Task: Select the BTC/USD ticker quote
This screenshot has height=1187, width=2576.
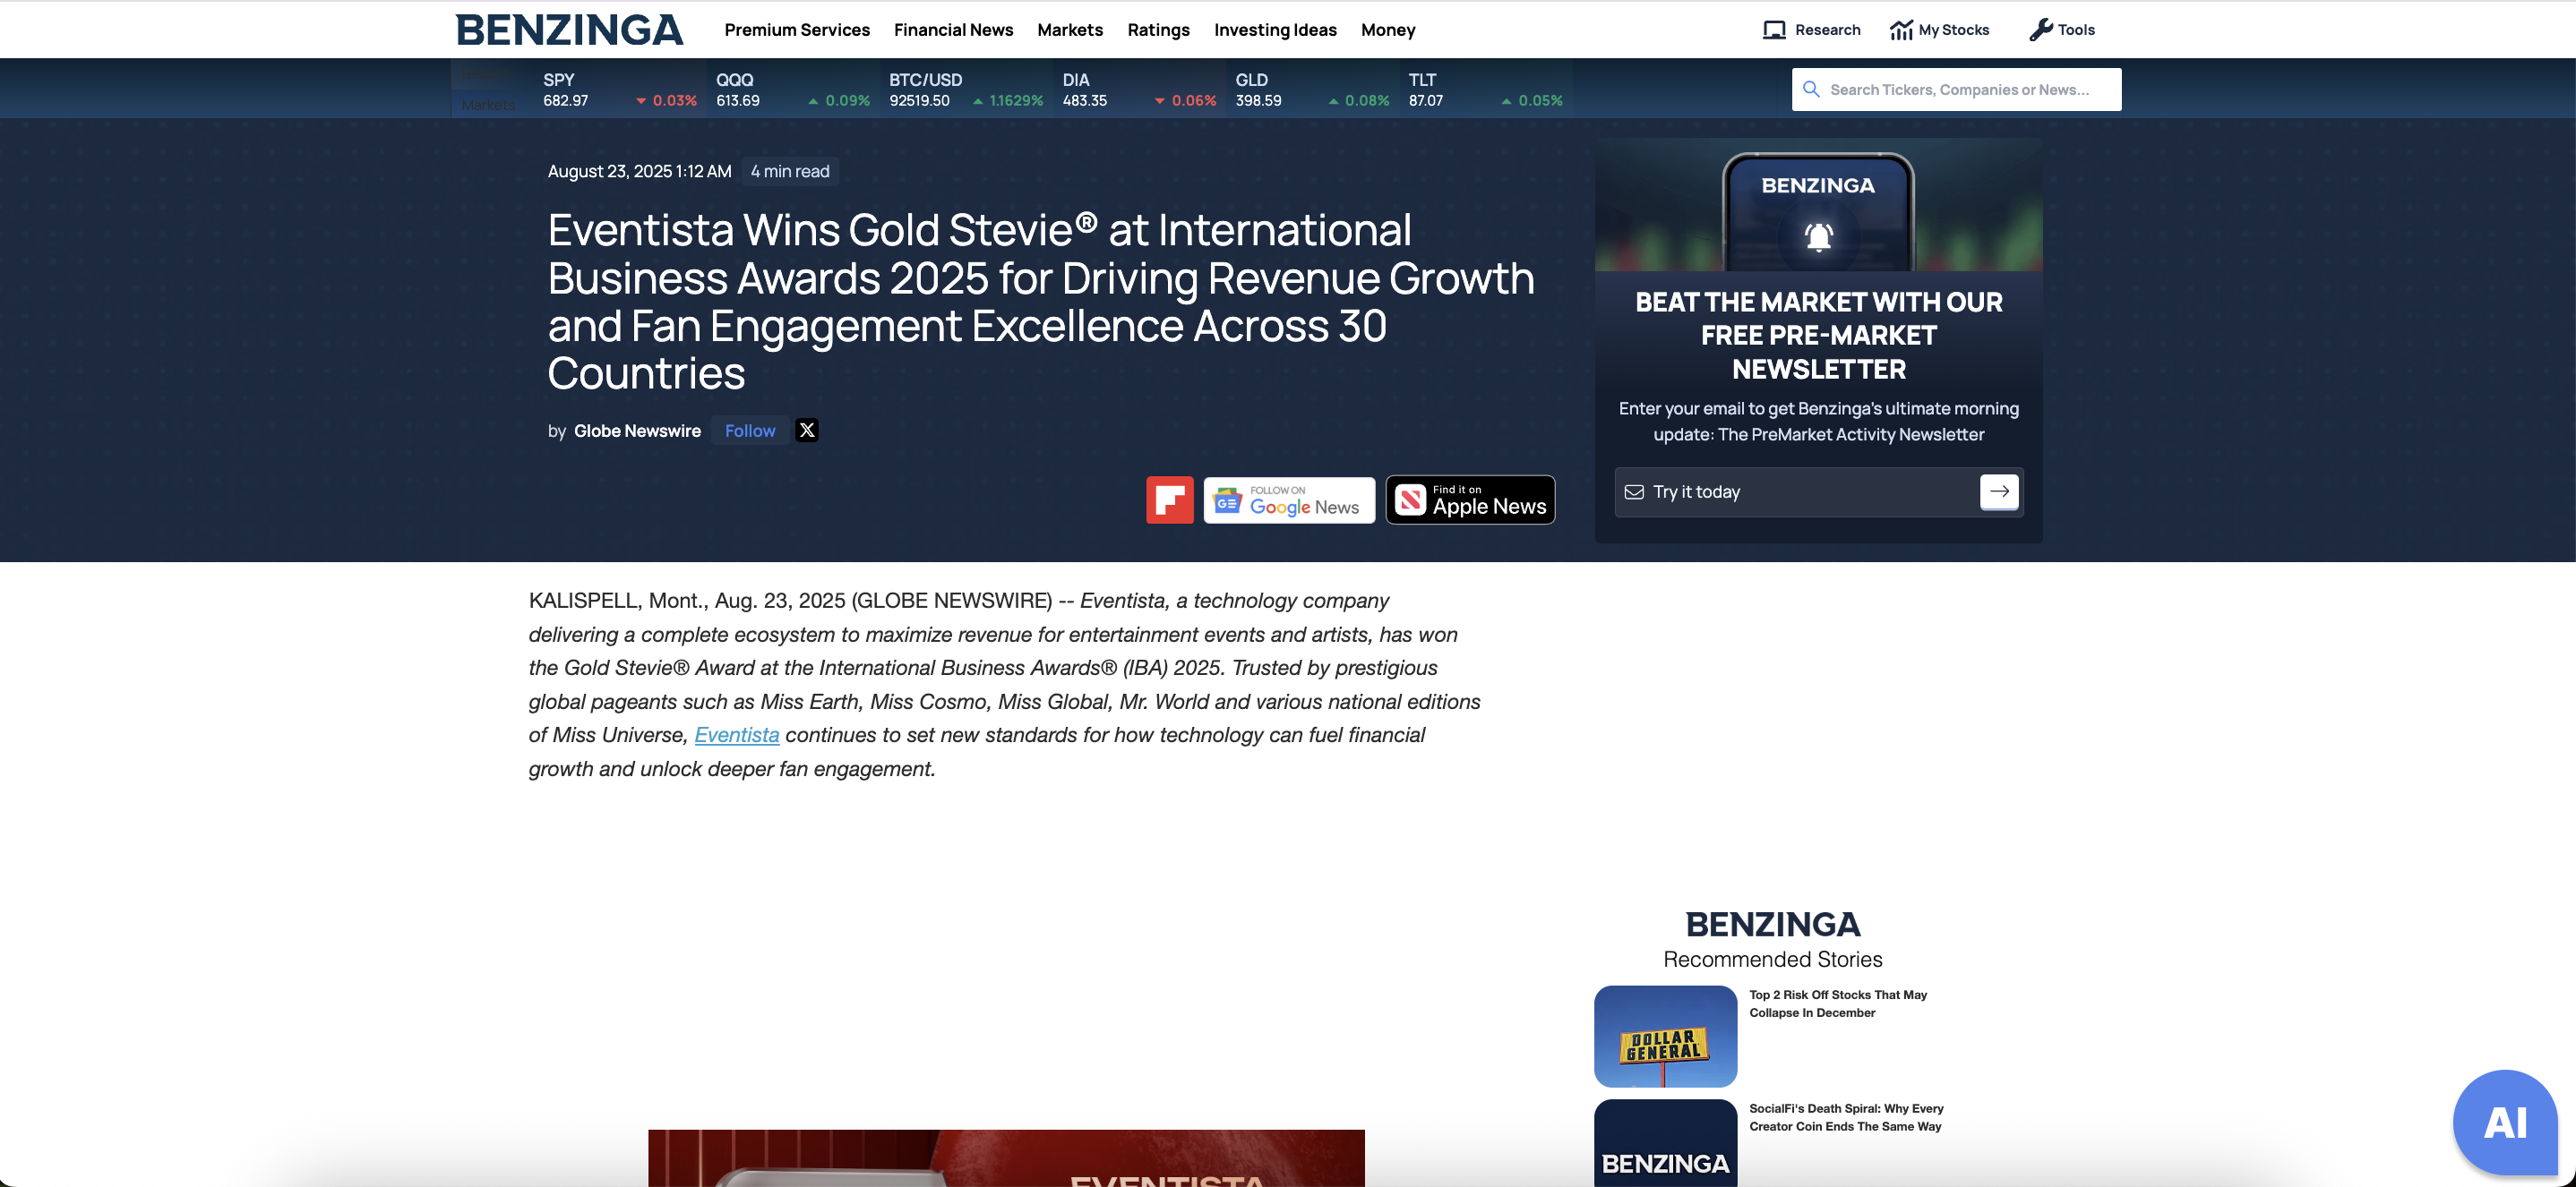Action: point(965,90)
